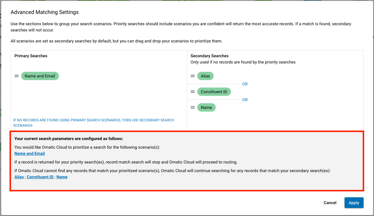
Task: Select the Name scenario chip
Action: point(206,107)
